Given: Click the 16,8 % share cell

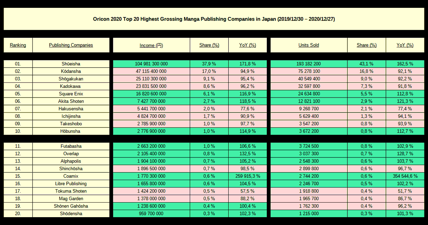Looking at the screenshot, I should [367, 71].
